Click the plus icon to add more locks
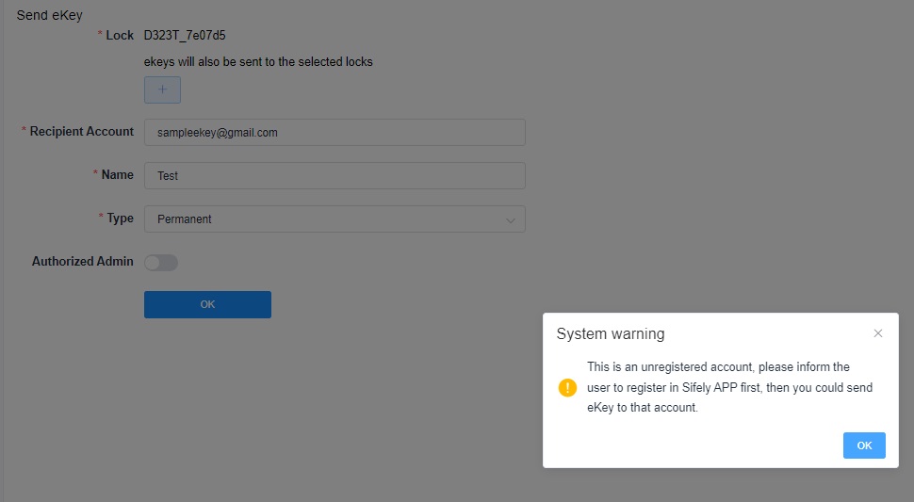The height and width of the screenshot is (502, 914). [x=162, y=89]
